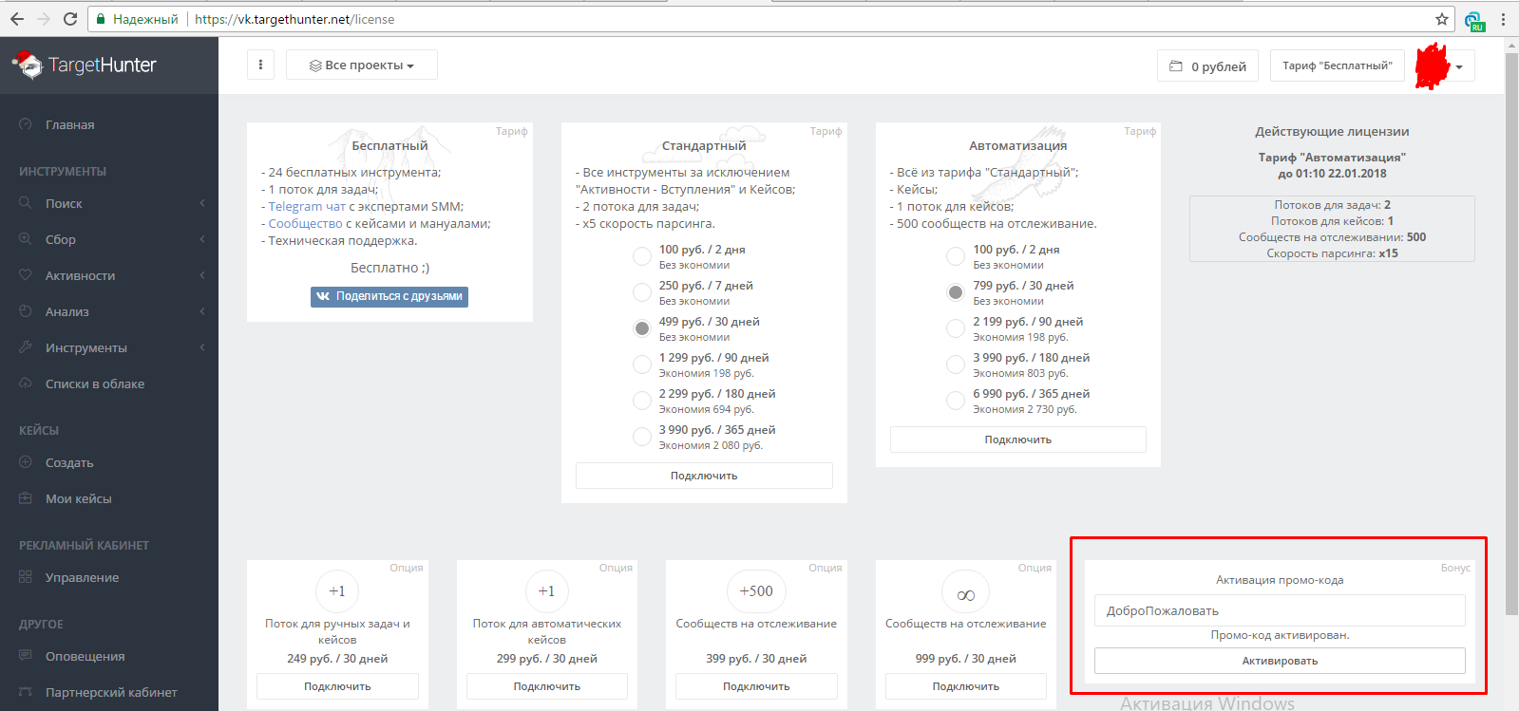The width and height of the screenshot is (1519, 711).
Task: Open the three-dot options menu icon
Action: pyautogui.click(x=260, y=65)
